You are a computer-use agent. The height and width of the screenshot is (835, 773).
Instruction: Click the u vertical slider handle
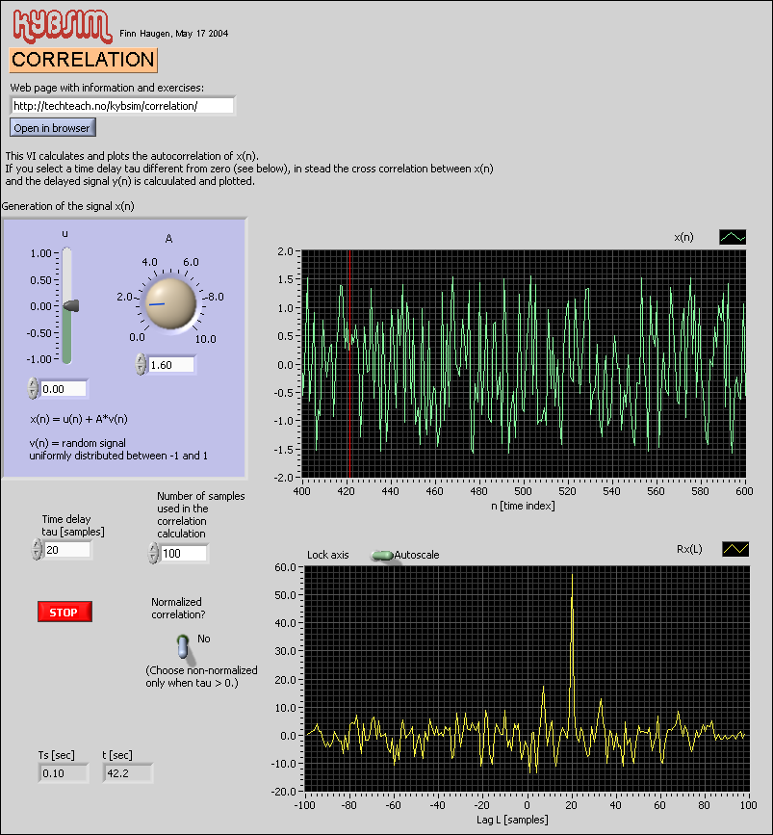point(70,305)
